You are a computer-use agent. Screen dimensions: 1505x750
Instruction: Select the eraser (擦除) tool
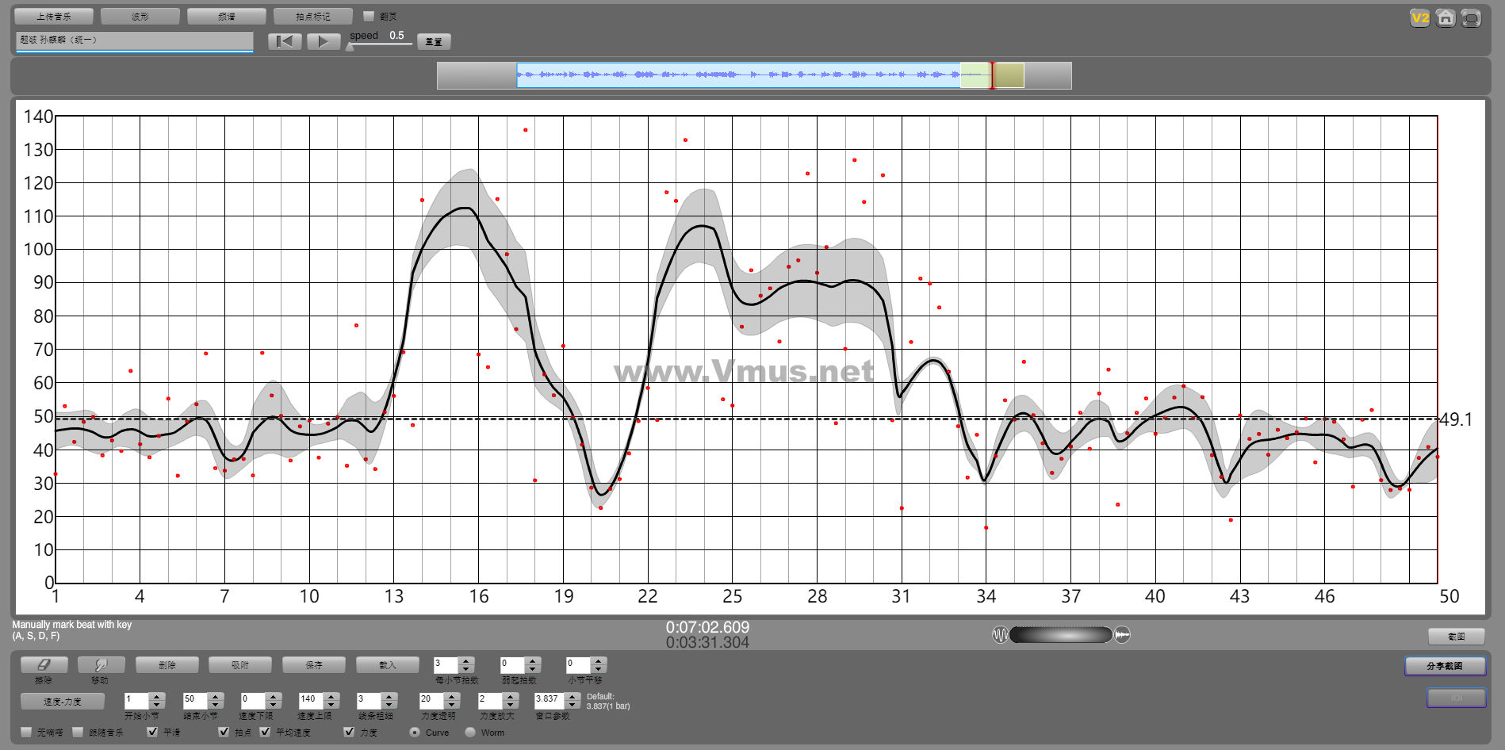(44, 665)
